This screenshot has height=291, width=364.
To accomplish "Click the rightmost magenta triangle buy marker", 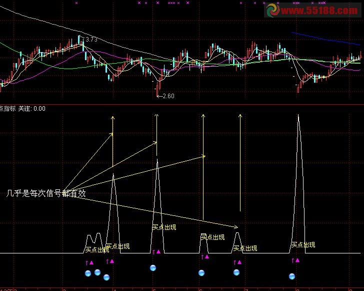I will tap(297, 260).
